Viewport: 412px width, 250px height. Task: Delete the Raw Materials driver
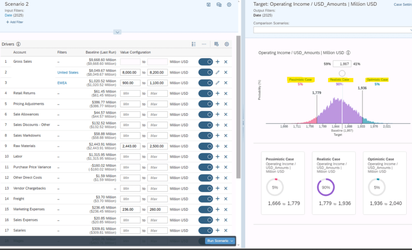point(226,146)
